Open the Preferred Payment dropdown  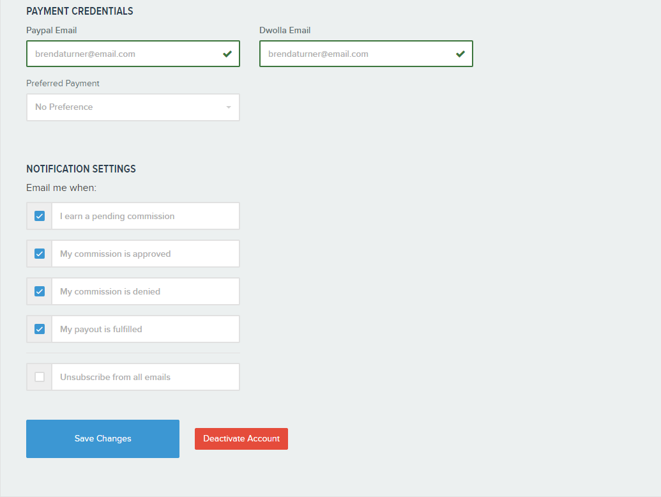point(133,107)
